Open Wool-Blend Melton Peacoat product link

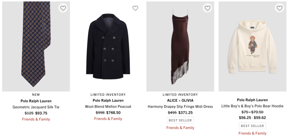pyautogui.click(x=108, y=107)
